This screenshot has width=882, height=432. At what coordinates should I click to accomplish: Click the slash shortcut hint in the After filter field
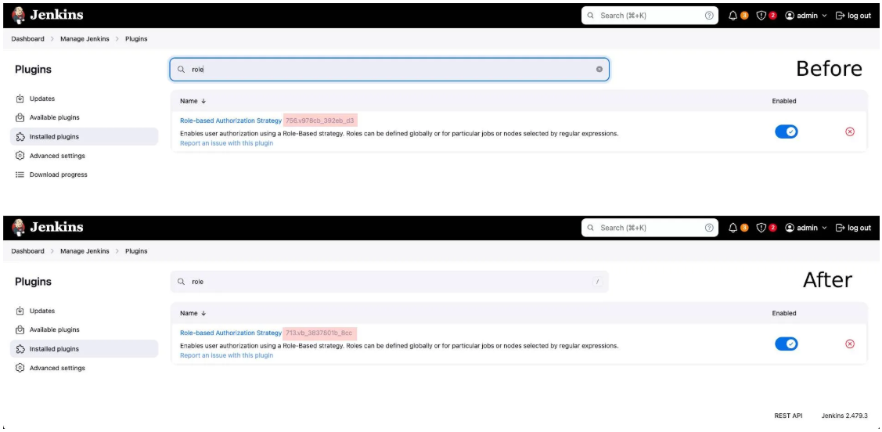(597, 281)
